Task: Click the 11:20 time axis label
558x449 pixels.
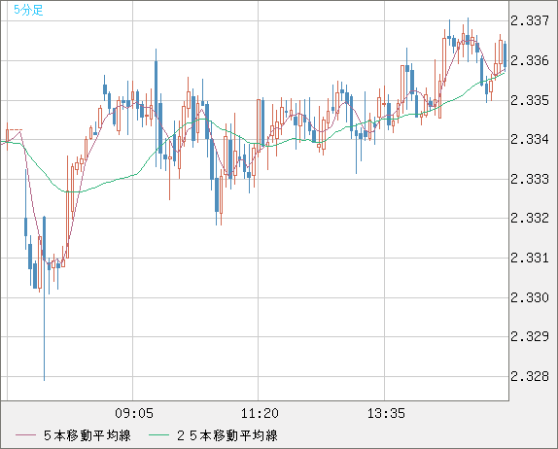Action: [260, 413]
